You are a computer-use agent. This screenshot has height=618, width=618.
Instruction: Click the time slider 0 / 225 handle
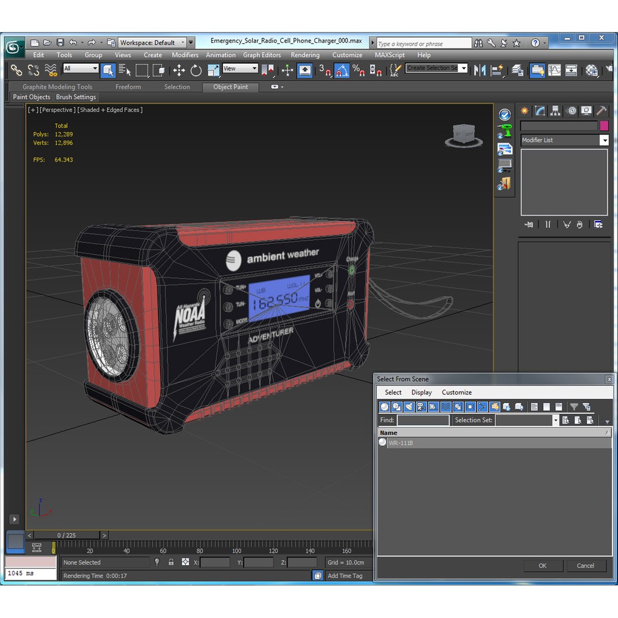click(x=66, y=535)
